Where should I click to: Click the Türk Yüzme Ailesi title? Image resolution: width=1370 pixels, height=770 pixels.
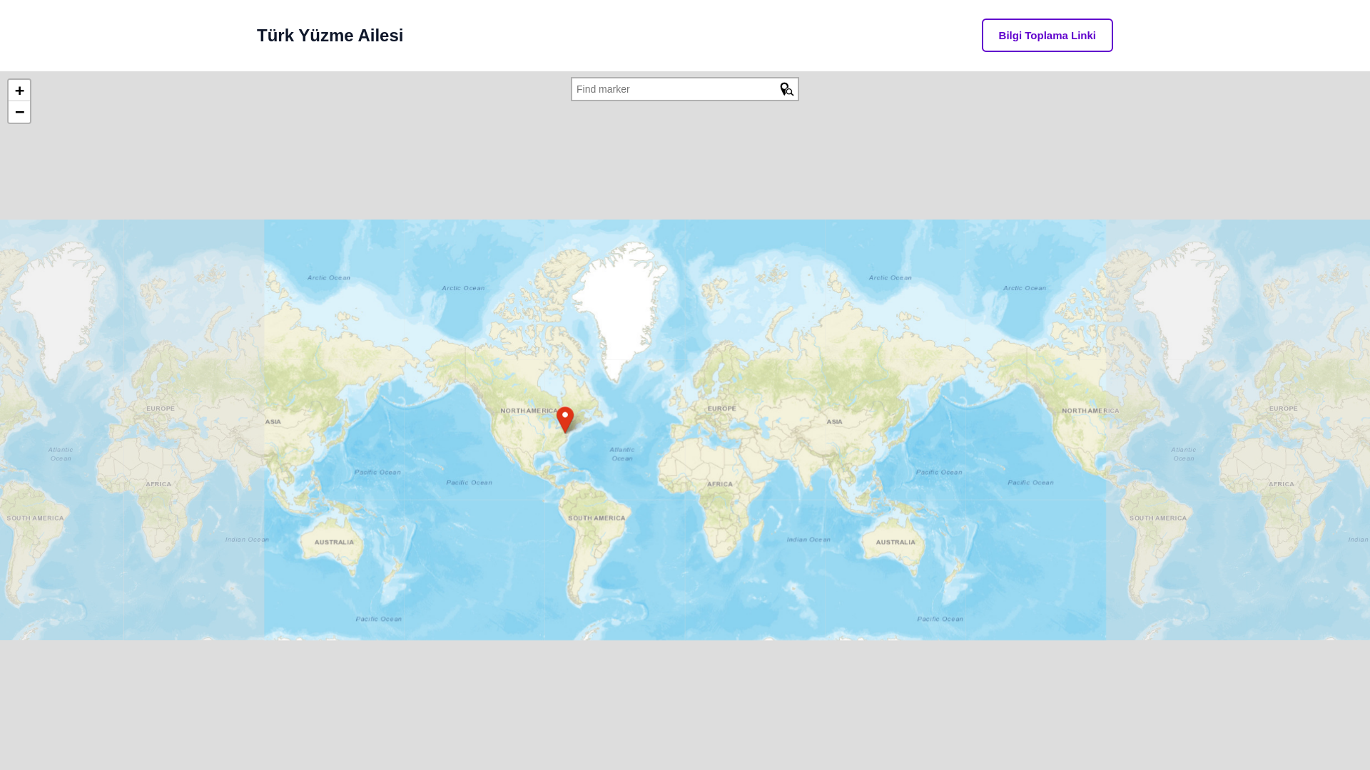coord(330,36)
